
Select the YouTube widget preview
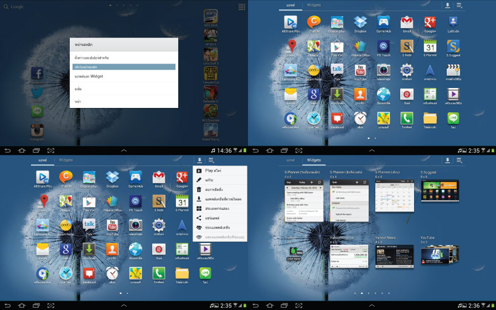tap(440, 255)
